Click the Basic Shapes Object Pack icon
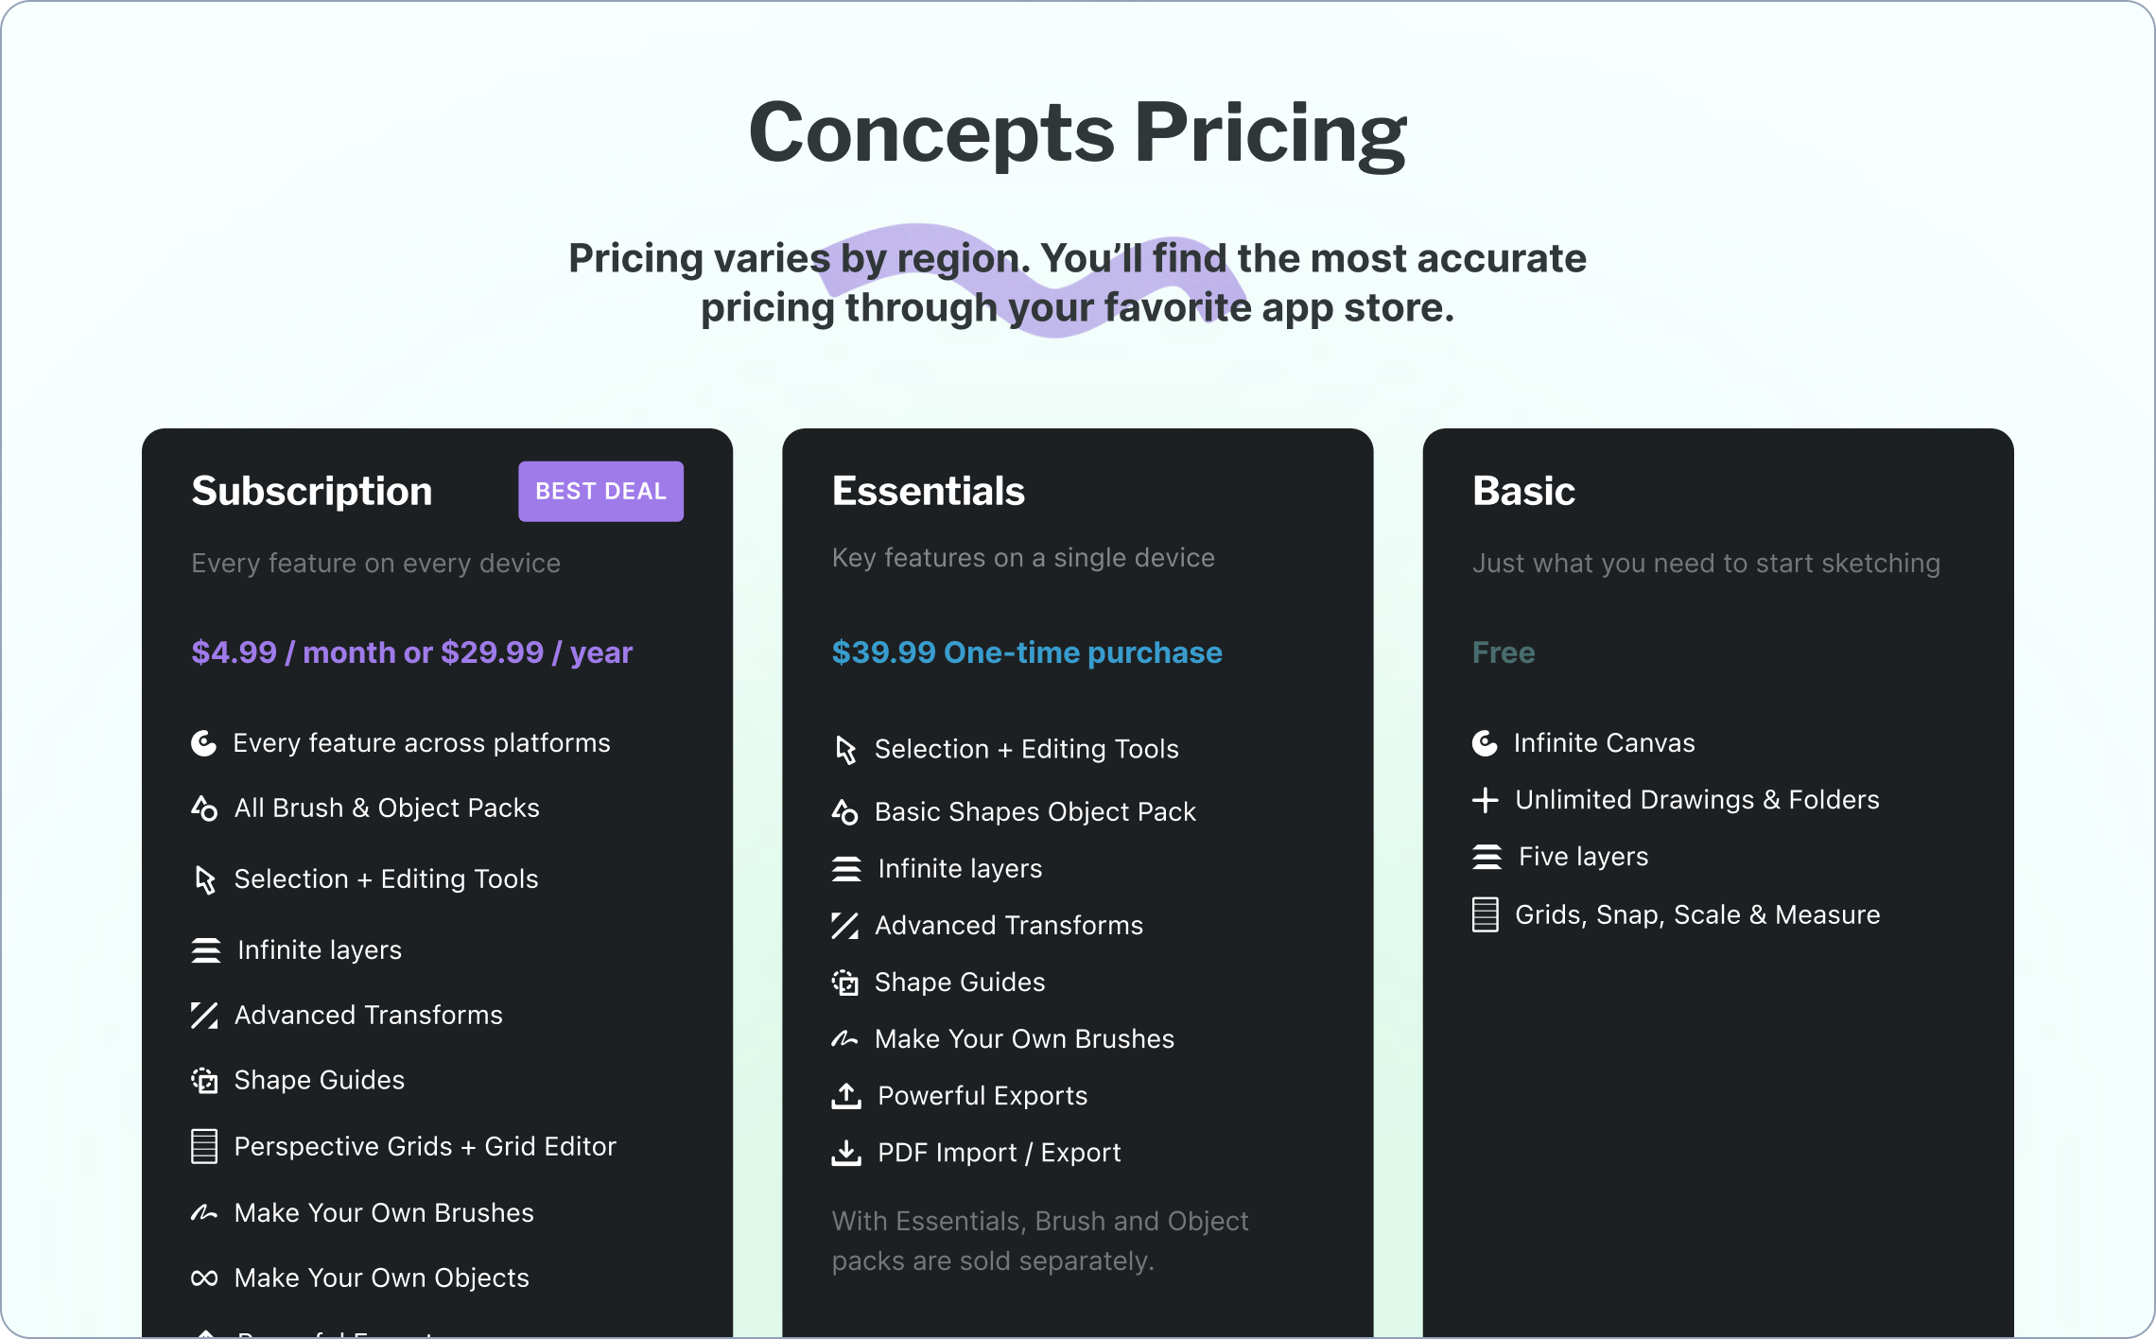This screenshot has width=2156, height=1339. [x=844, y=812]
